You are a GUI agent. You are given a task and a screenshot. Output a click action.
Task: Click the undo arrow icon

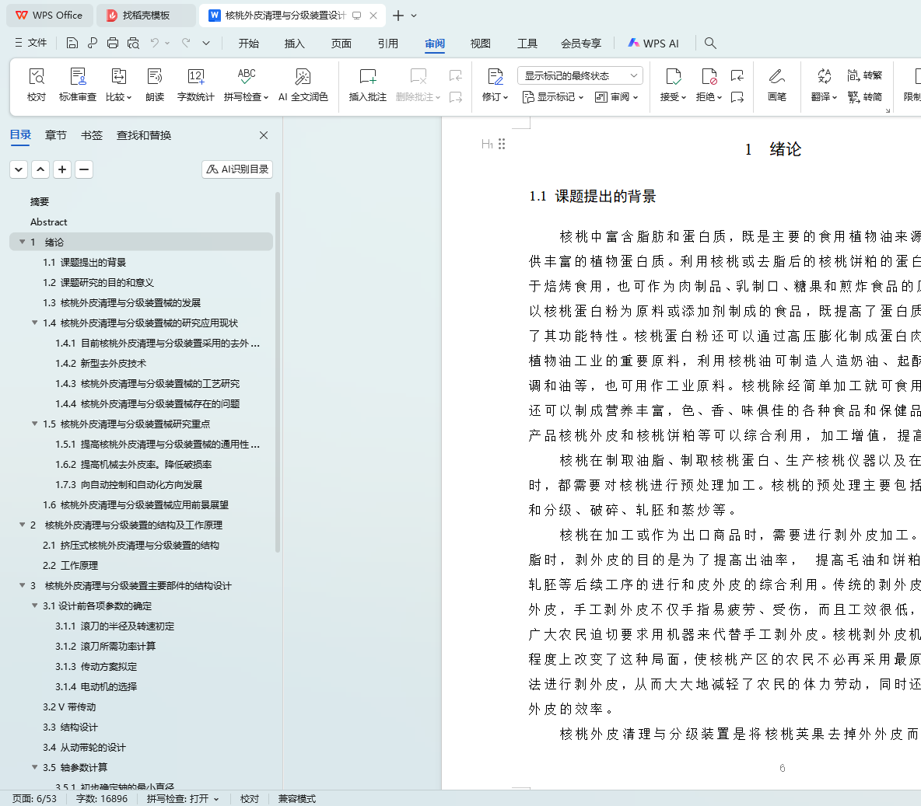[x=155, y=43]
